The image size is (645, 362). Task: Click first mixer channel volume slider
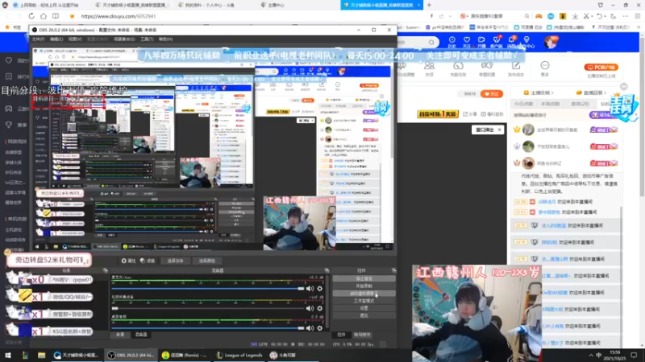coord(208,289)
